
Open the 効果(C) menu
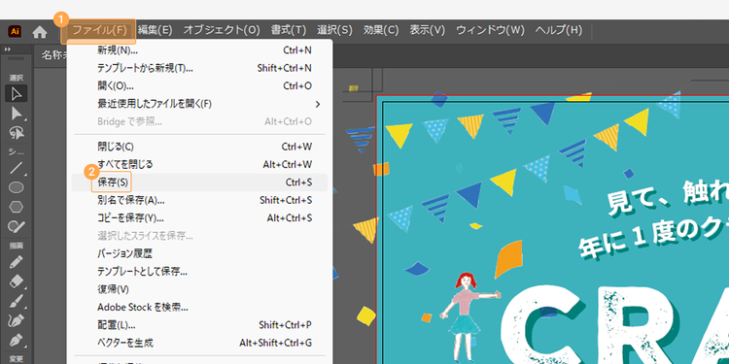click(x=381, y=31)
